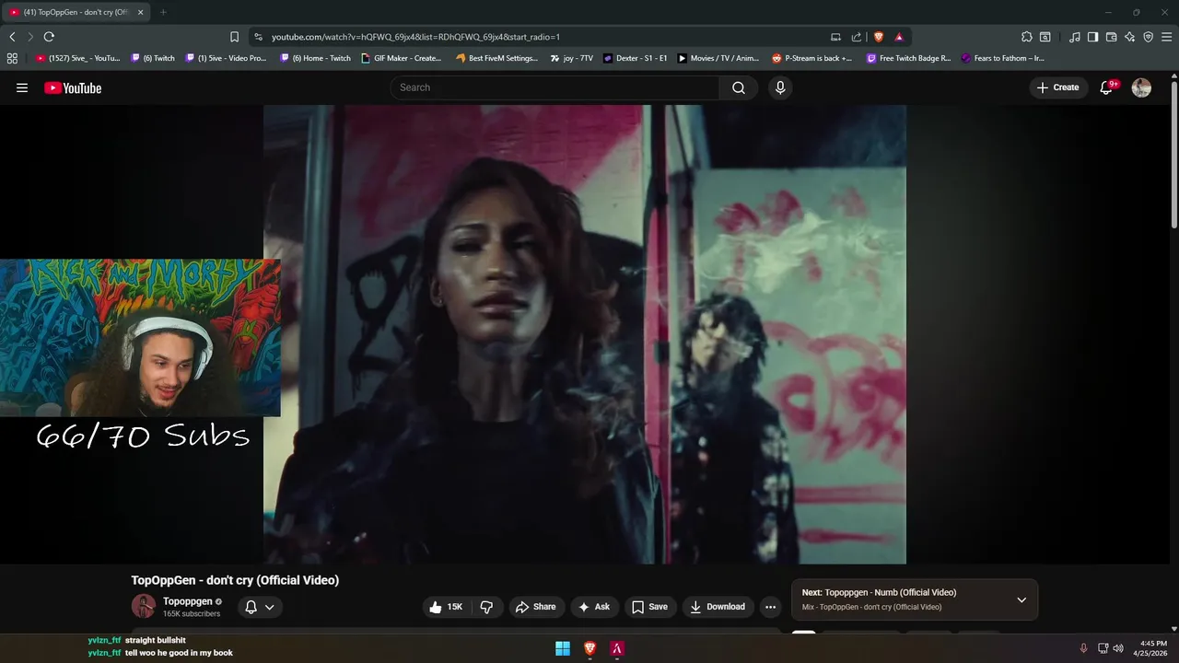Open the YouTube hamburger guide menu
The height and width of the screenshot is (663, 1179).
pos(22,87)
